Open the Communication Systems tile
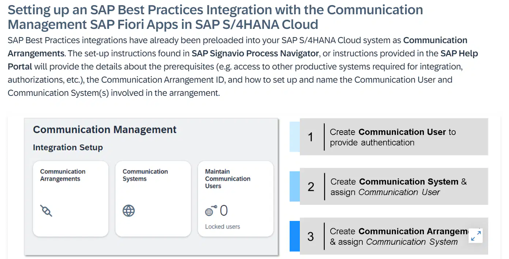Image resolution: width=509 pixels, height=259 pixels. (153, 199)
